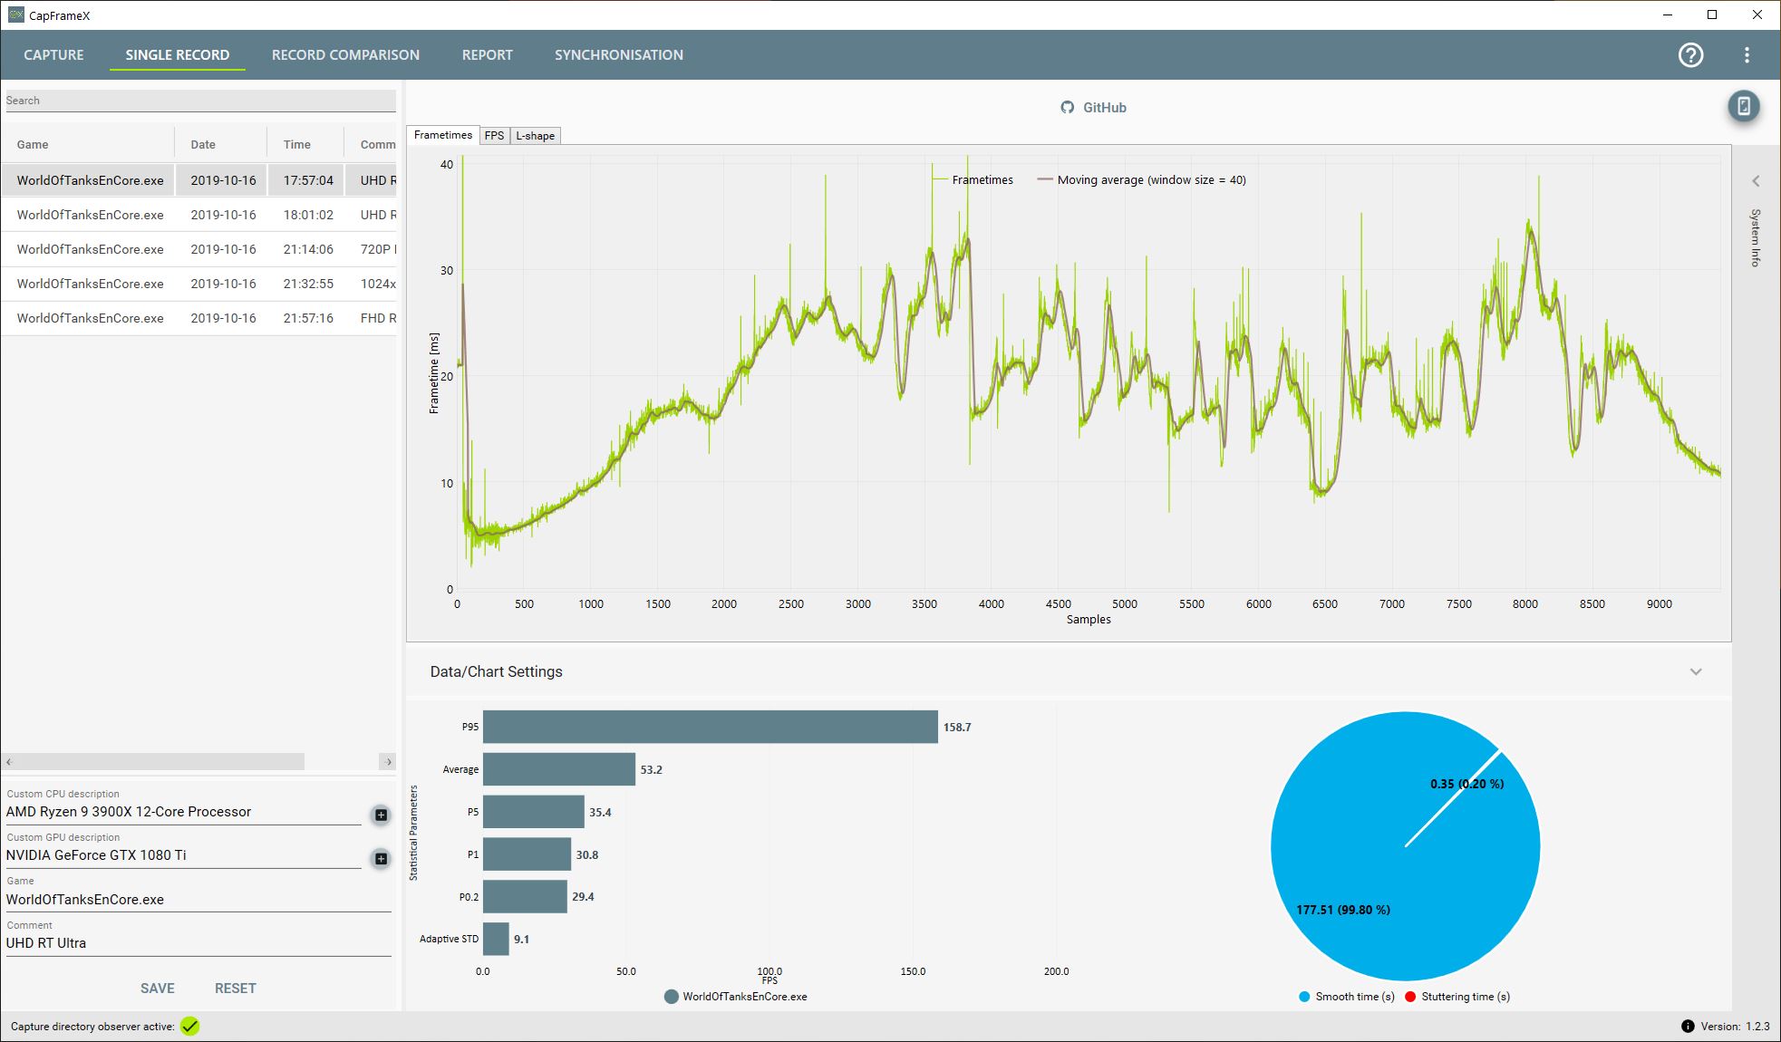Open the three-dot overflow menu

pyautogui.click(x=1747, y=55)
